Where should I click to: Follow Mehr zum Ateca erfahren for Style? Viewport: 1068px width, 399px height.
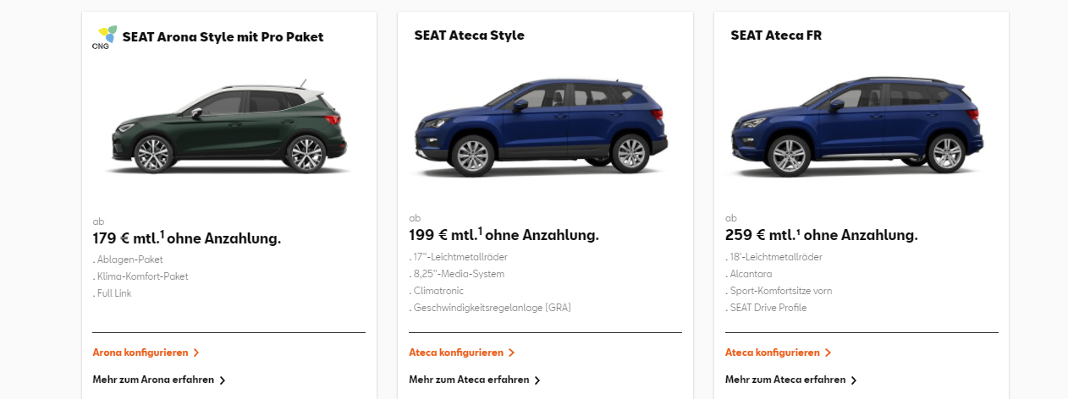point(469,380)
